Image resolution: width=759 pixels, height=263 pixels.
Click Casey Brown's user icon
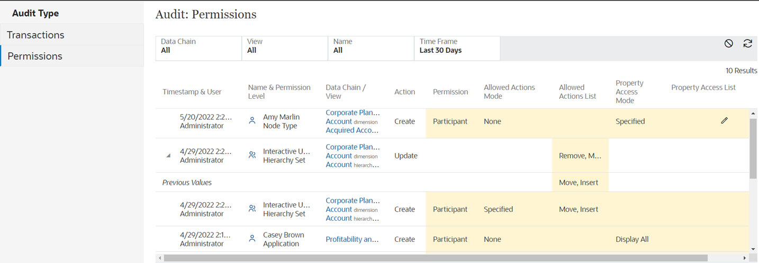coord(252,239)
